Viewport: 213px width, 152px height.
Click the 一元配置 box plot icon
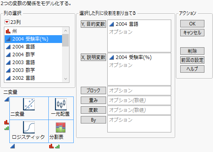coord(61,104)
